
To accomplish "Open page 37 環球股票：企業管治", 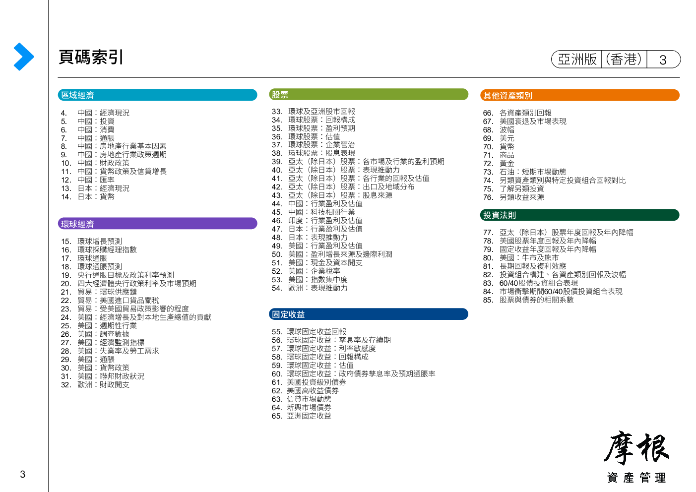I will click(314, 145).
